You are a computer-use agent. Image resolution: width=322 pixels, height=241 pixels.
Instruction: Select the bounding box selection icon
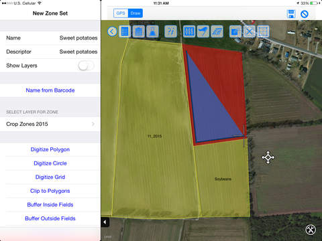point(263,31)
